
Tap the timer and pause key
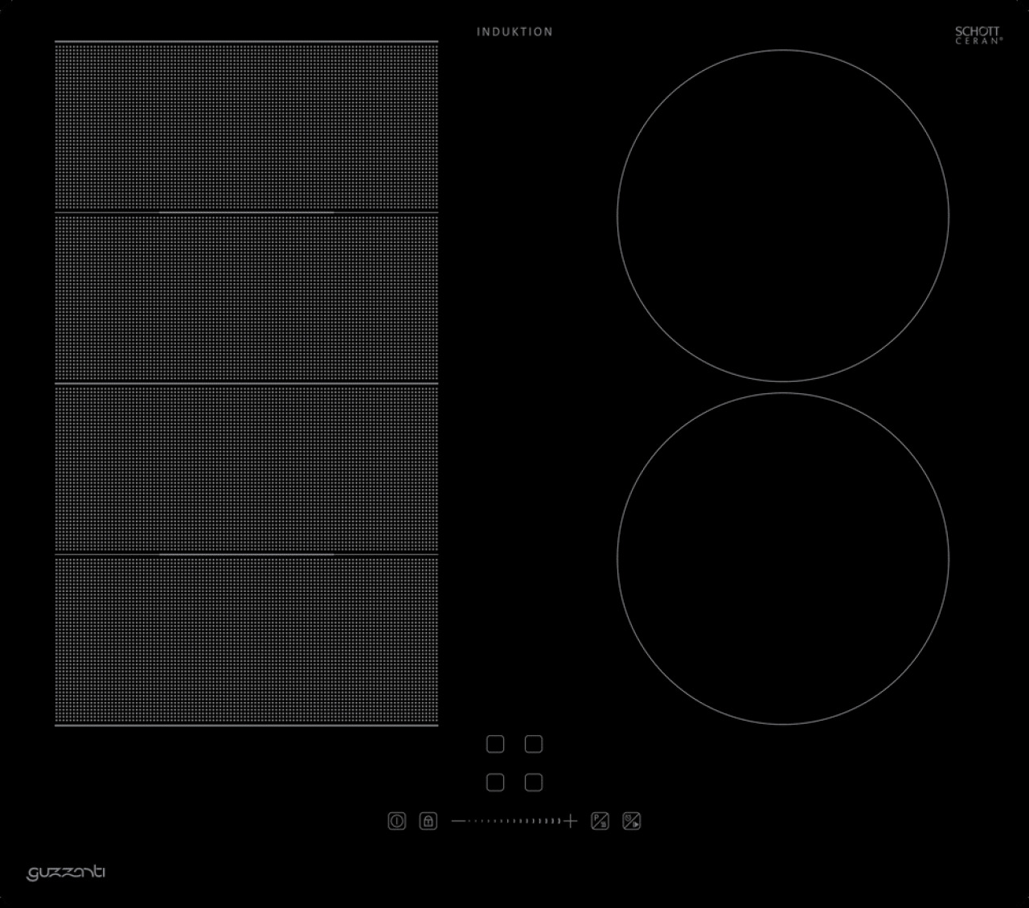632,821
